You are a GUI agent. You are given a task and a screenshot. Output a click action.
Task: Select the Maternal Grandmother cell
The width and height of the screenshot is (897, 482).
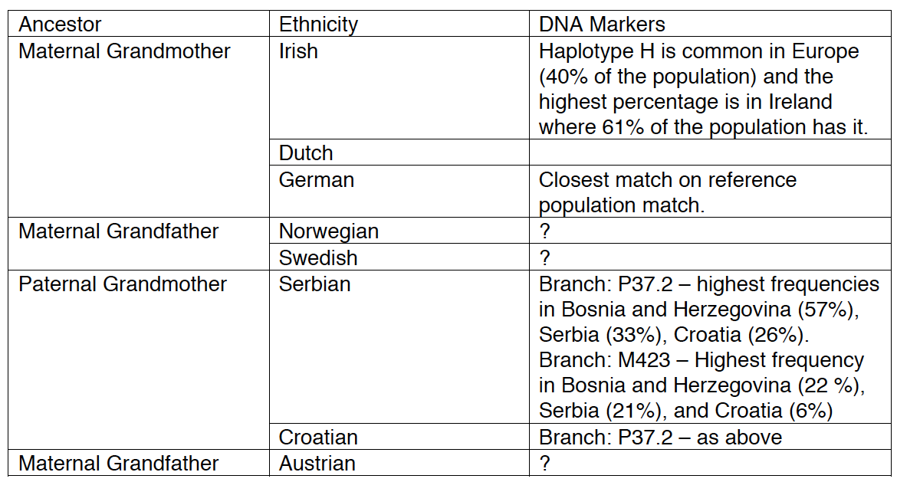(x=139, y=127)
